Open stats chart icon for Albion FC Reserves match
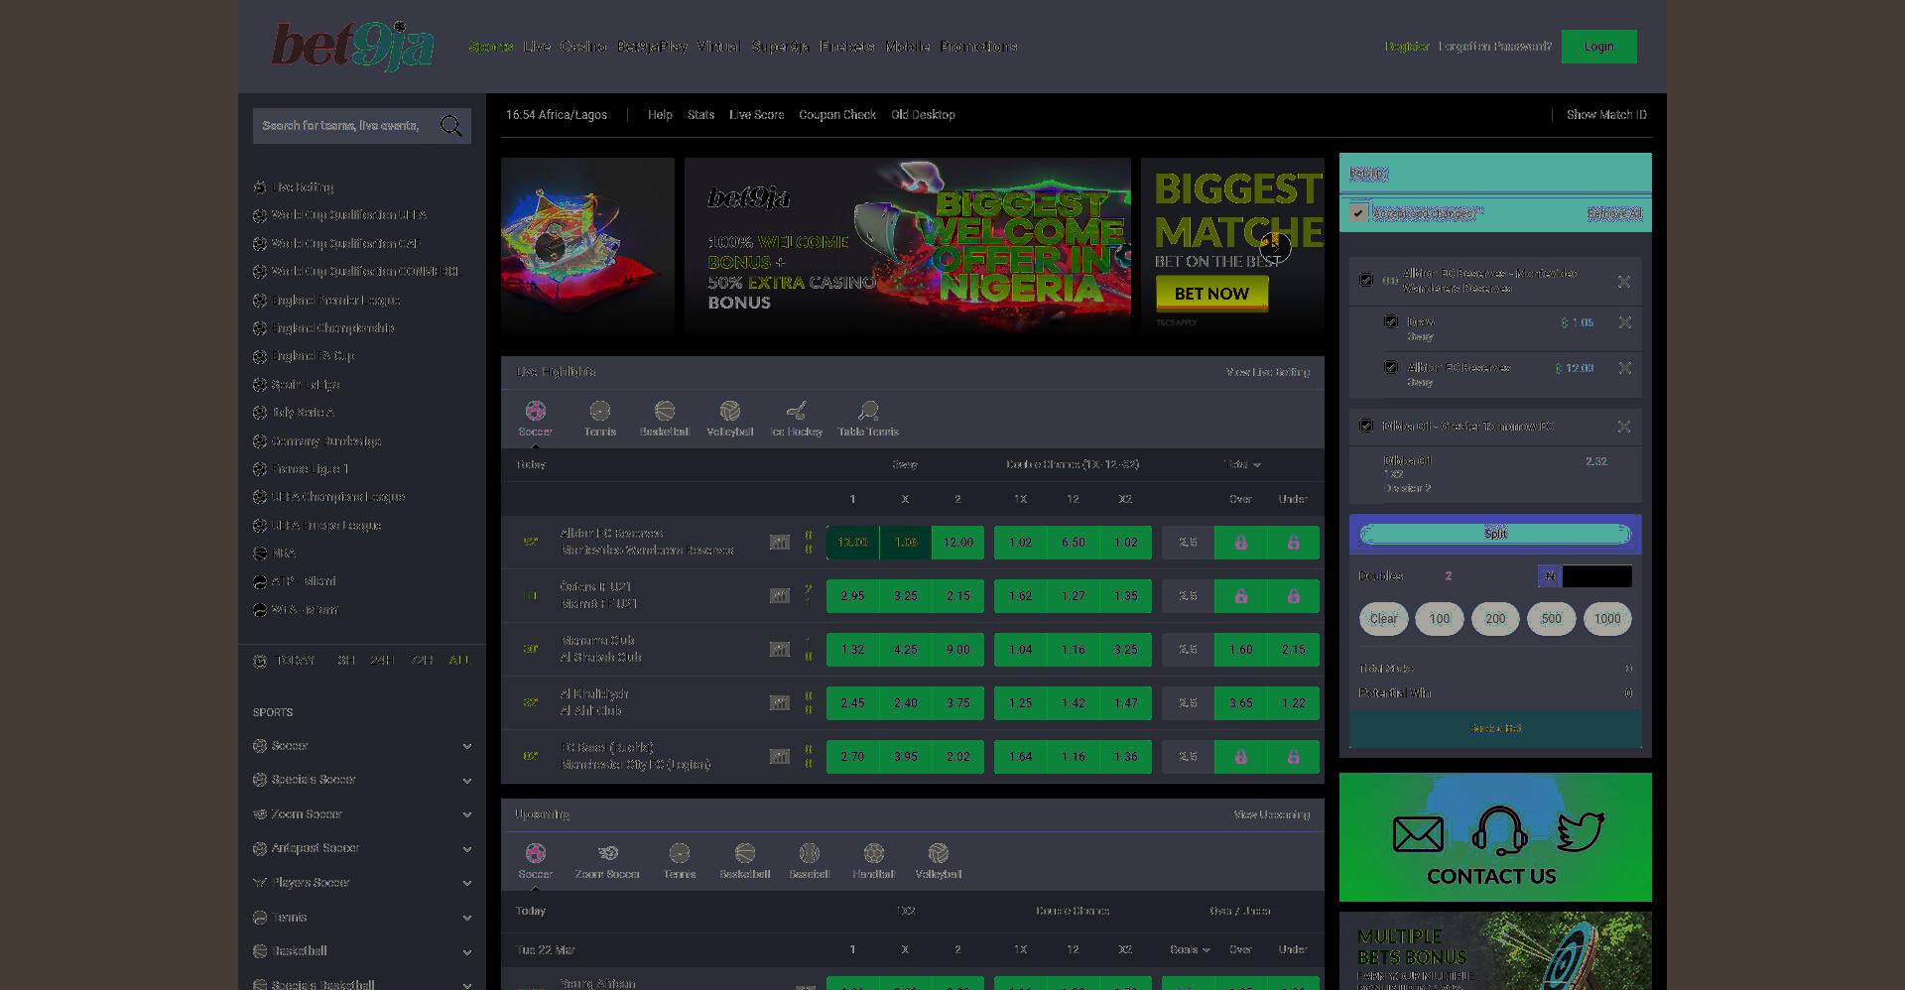The height and width of the screenshot is (990, 1905). tap(780, 542)
